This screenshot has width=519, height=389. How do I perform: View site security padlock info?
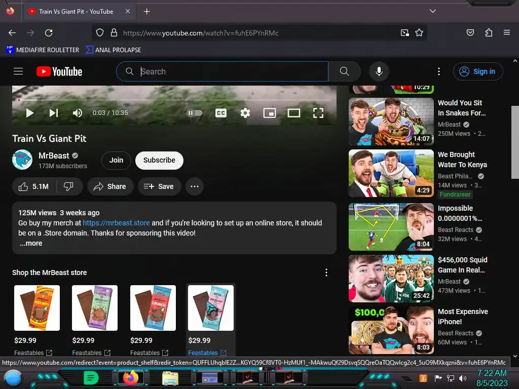[x=114, y=33]
